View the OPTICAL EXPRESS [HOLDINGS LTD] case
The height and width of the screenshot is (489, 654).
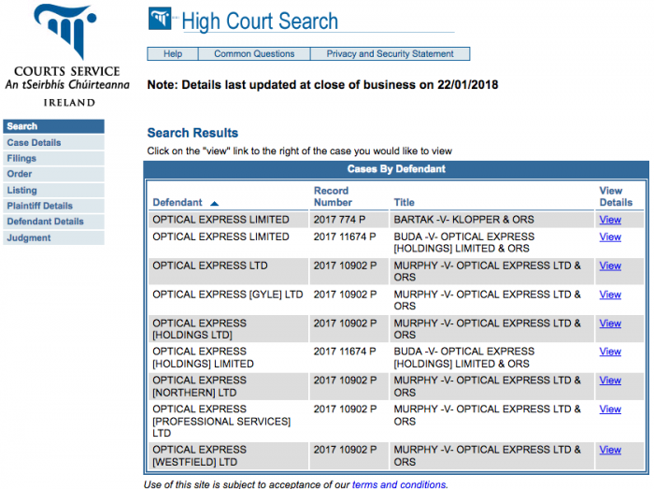pos(610,324)
